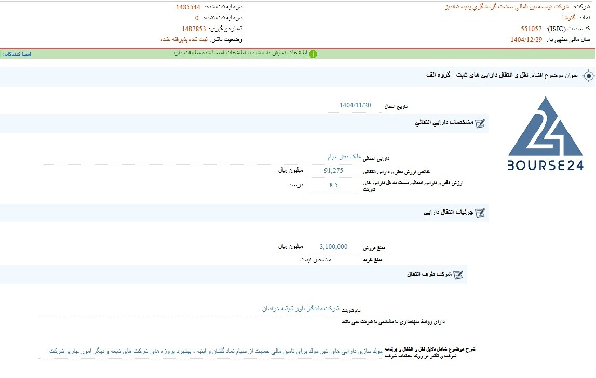Screen dimensions: 596x378
Task: Click the تاریخ انتقال label
Action: [396, 107]
